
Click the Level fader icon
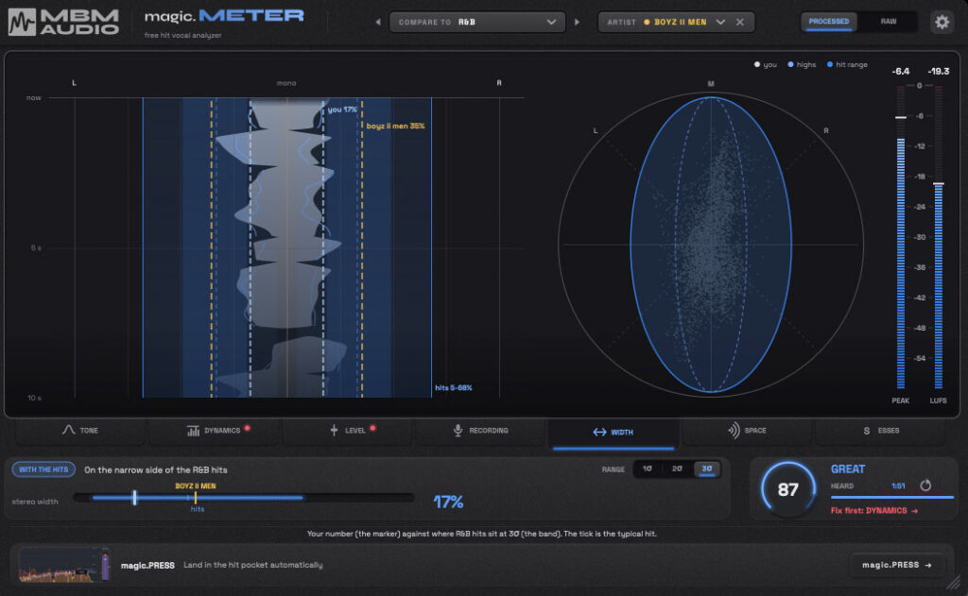coord(334,430)
